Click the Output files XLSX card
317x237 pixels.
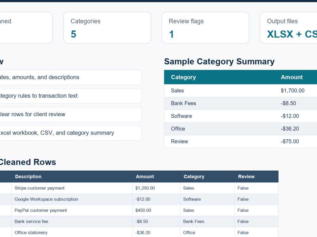pos(288,27)
